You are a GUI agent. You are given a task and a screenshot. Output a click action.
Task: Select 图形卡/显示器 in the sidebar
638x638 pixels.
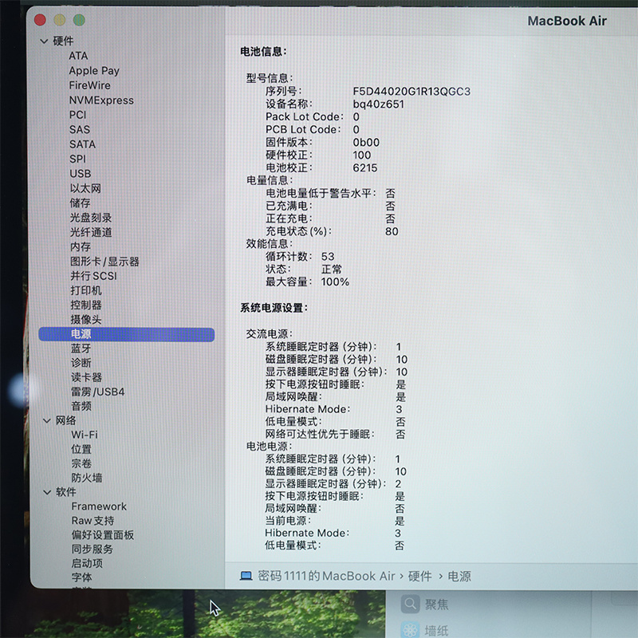pyautogui.click(x=104, y=262)
